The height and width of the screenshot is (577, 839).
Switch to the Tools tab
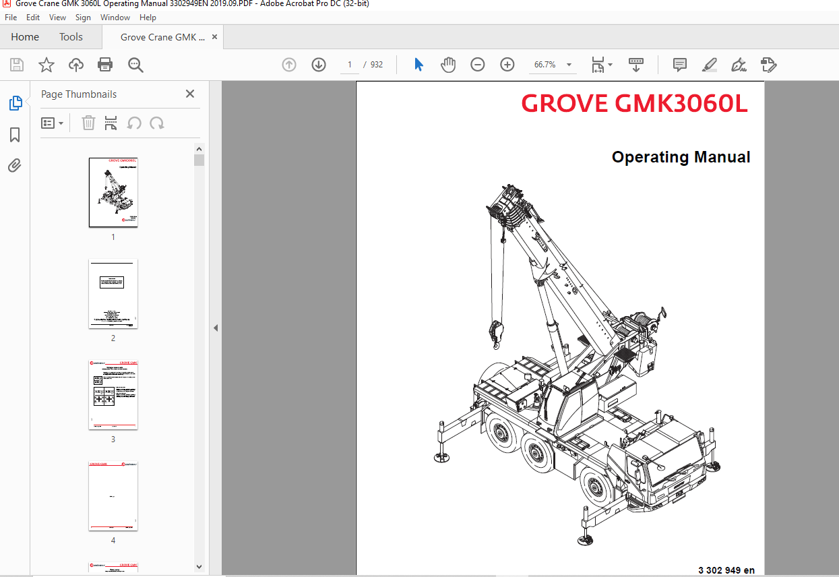71,37
